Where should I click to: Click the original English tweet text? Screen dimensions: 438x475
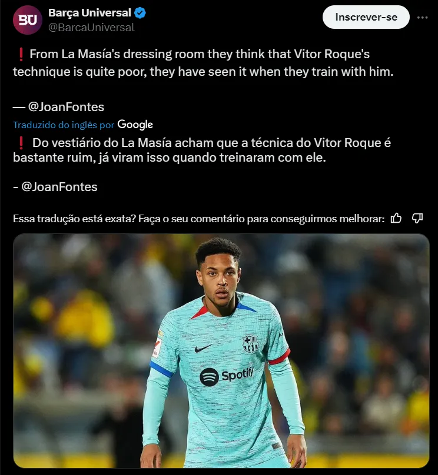click(203, 63)
